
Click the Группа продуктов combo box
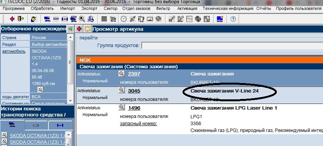pos(232,46)
